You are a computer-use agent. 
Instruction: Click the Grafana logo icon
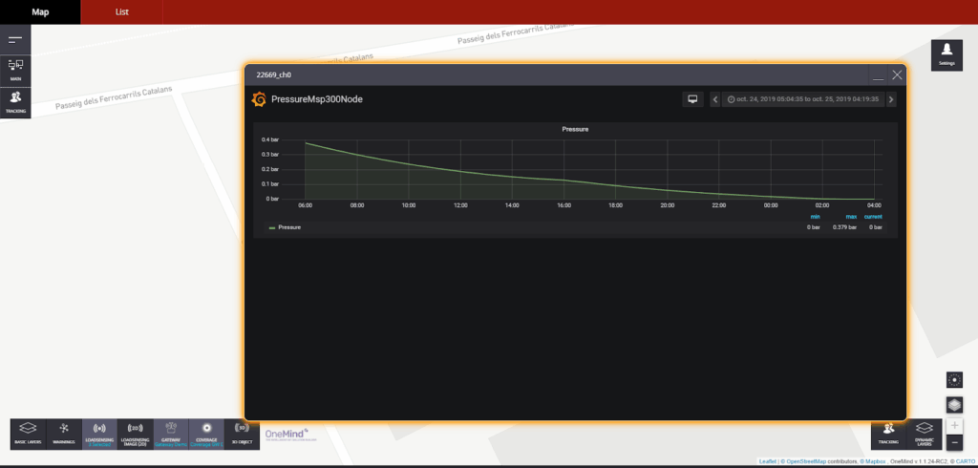click(x=258, y=99)
